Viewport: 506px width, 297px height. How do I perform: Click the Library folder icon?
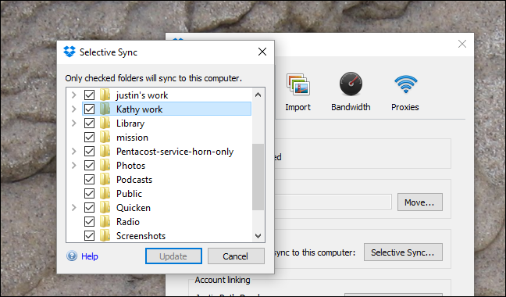(x=105, y=123)
